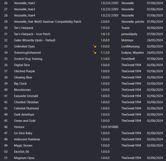Select the Digital Dice mod row
The height and width of the screenshot is (161, 166).
click(83, 65)
